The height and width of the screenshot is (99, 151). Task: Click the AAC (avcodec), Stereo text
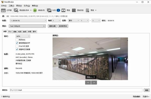[24, 57]
